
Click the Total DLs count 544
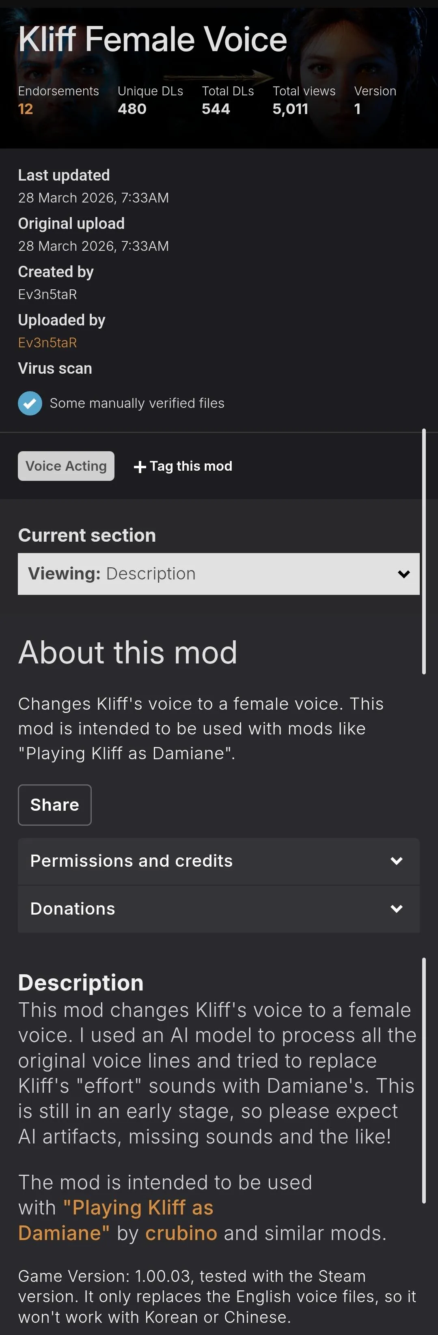coord(216,109)
